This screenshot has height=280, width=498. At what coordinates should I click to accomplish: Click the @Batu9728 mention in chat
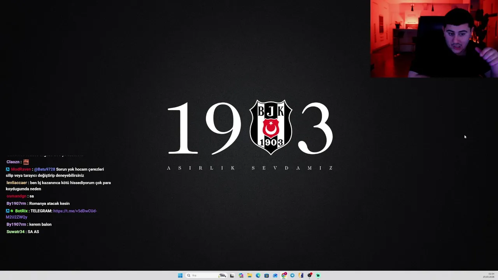click(x=44, y=169)
